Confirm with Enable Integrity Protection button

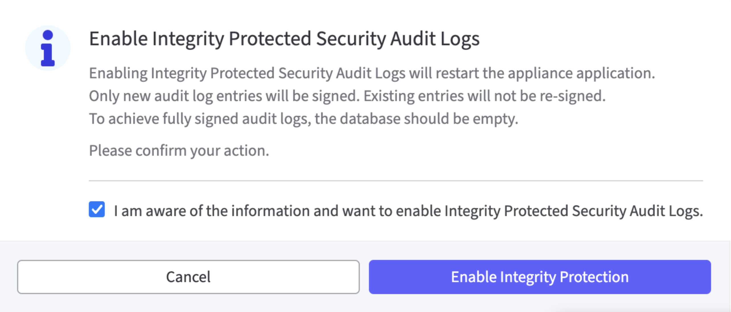[x=540, y=277]
